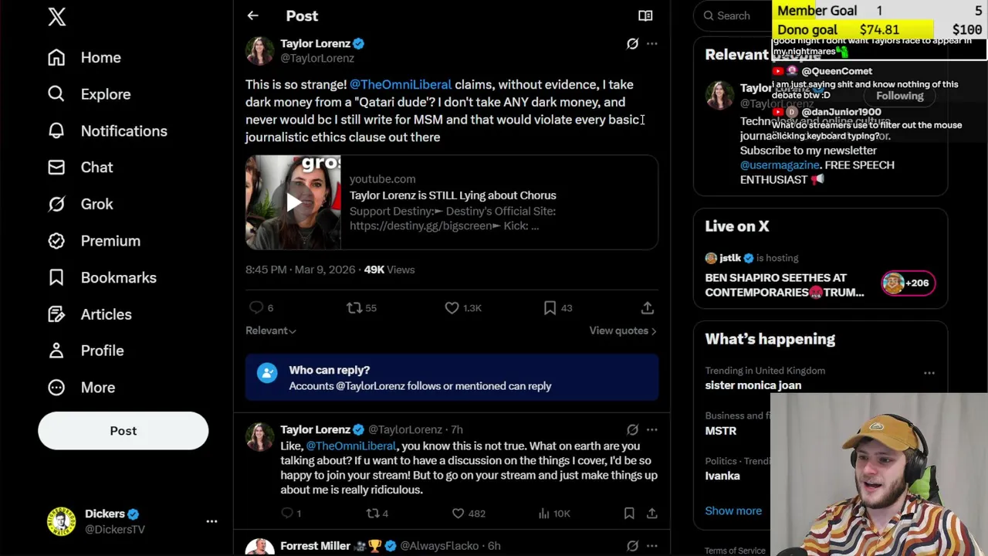Screen dimensions: 988x556
Task: Open account menu dots beside Dickers
Action: (211, 522)
